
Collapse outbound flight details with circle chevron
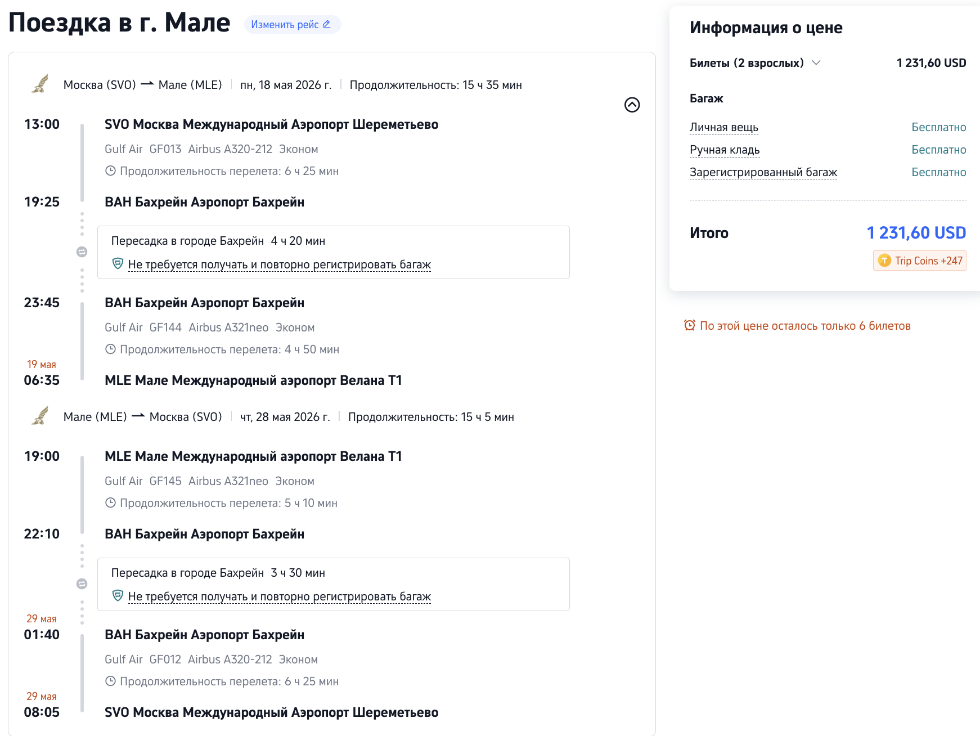[632, 105]
